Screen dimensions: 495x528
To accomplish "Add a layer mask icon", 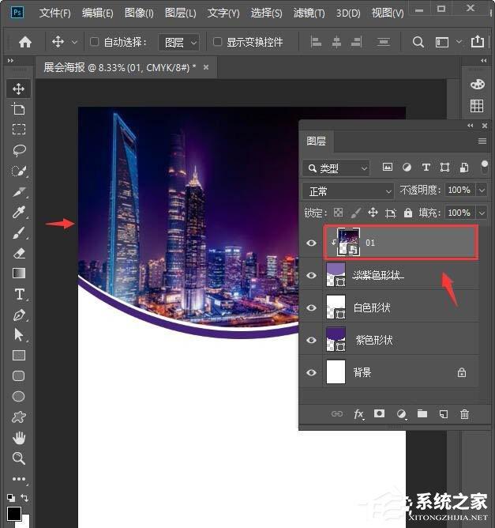I will (x=379, y=413).
